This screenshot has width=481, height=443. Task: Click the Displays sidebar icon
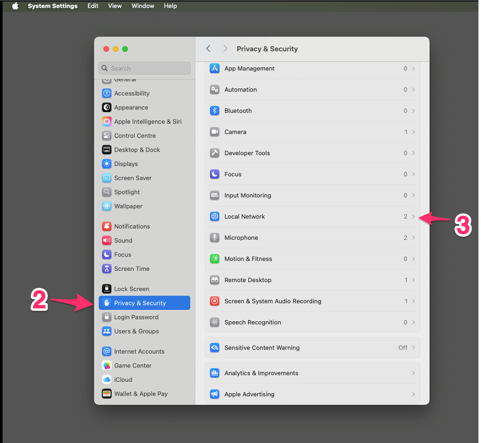pos(106,164)
